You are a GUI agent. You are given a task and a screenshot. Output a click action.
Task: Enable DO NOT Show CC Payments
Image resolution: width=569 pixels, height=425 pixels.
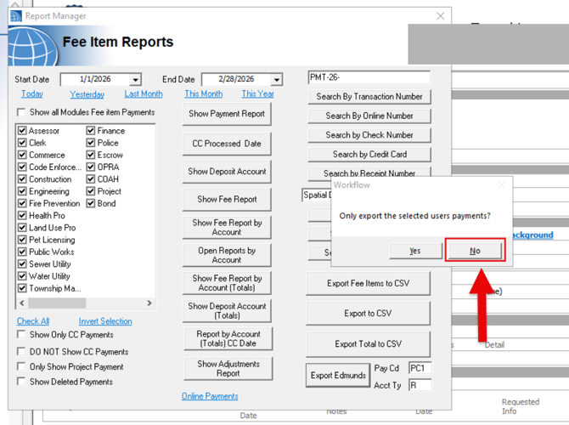(x=21, y=352)
